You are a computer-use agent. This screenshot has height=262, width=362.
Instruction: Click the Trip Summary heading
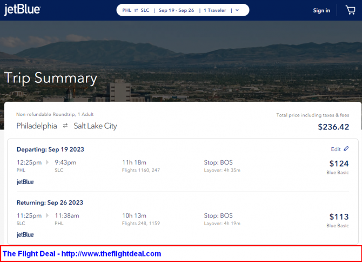point(51,78)
